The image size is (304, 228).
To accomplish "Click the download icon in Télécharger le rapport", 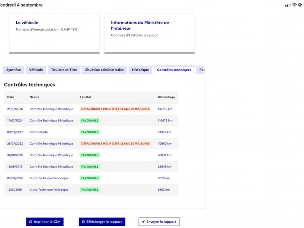I will (83, 222).
